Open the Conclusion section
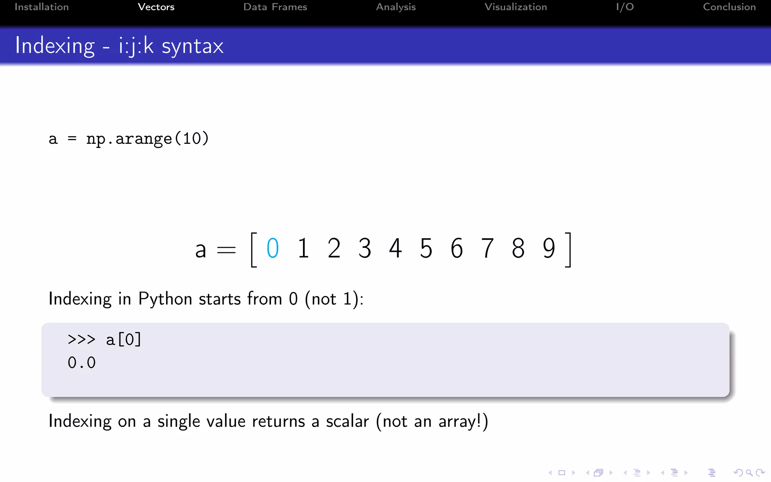771x482 pixels. point(730,7)
